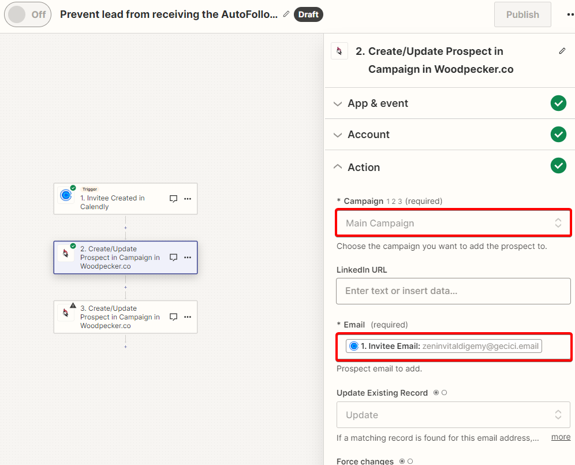Select second radio option beside Force changes
575x465 pixels.
click(410, 462)
